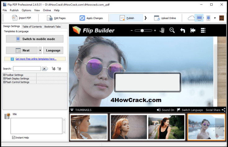Click into the Search input field
The width and height of the screenshot is (228, 147).
[x=27, y=69]
